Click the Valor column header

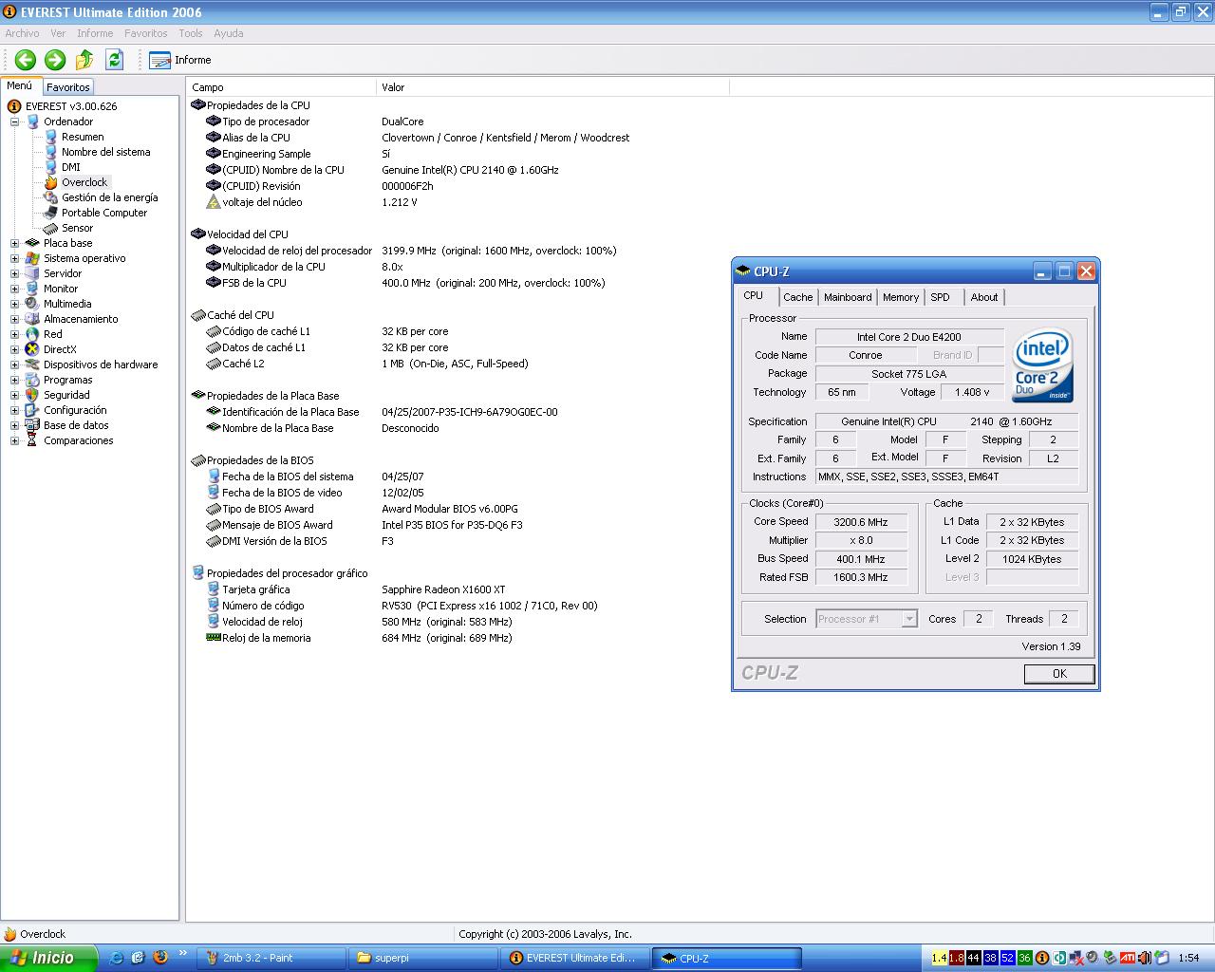tap(552, 87)
